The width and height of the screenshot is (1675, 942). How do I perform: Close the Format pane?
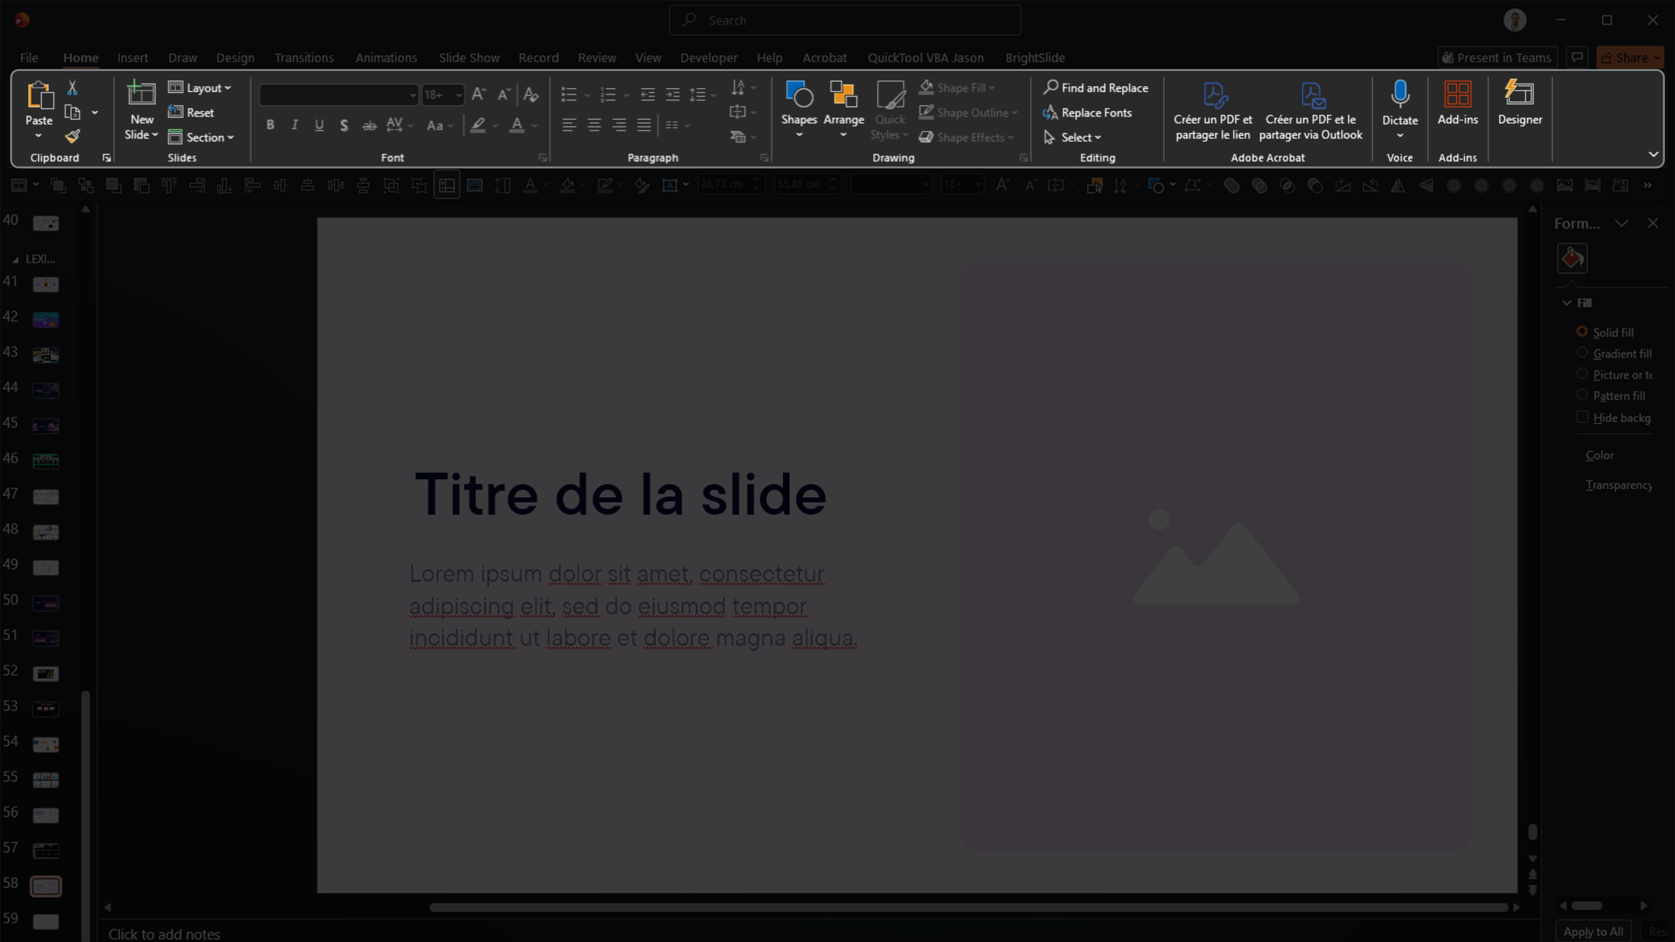click(1653, 223)
